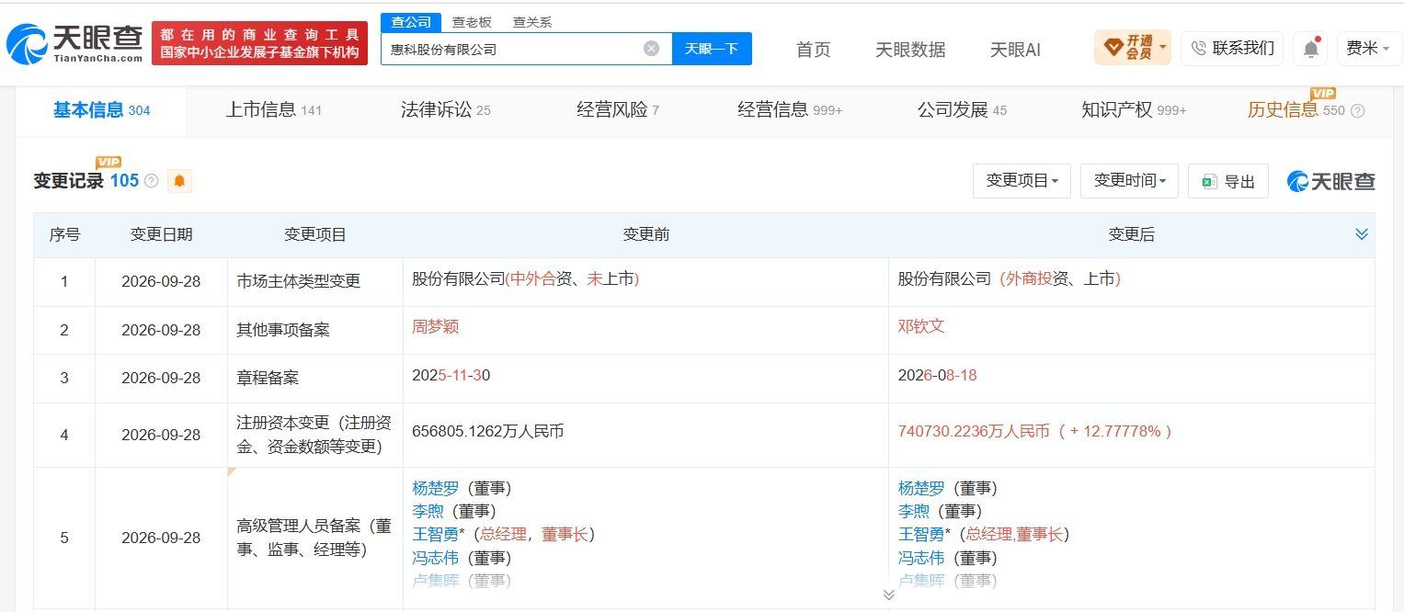1404x612 pixels.
Task: Click the 注册资本变更 item cell
Action: click(314, 435)
